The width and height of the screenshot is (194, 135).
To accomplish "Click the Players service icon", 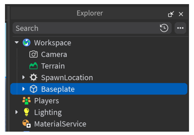I will (26, 101).
